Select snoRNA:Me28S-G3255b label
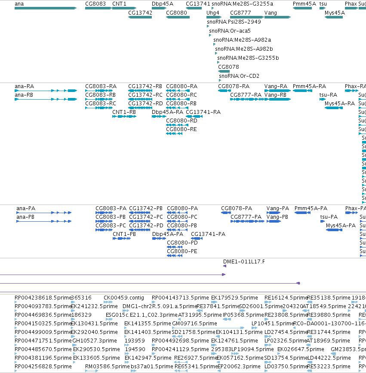Screen dimensions: 366x373 [248, 58]
